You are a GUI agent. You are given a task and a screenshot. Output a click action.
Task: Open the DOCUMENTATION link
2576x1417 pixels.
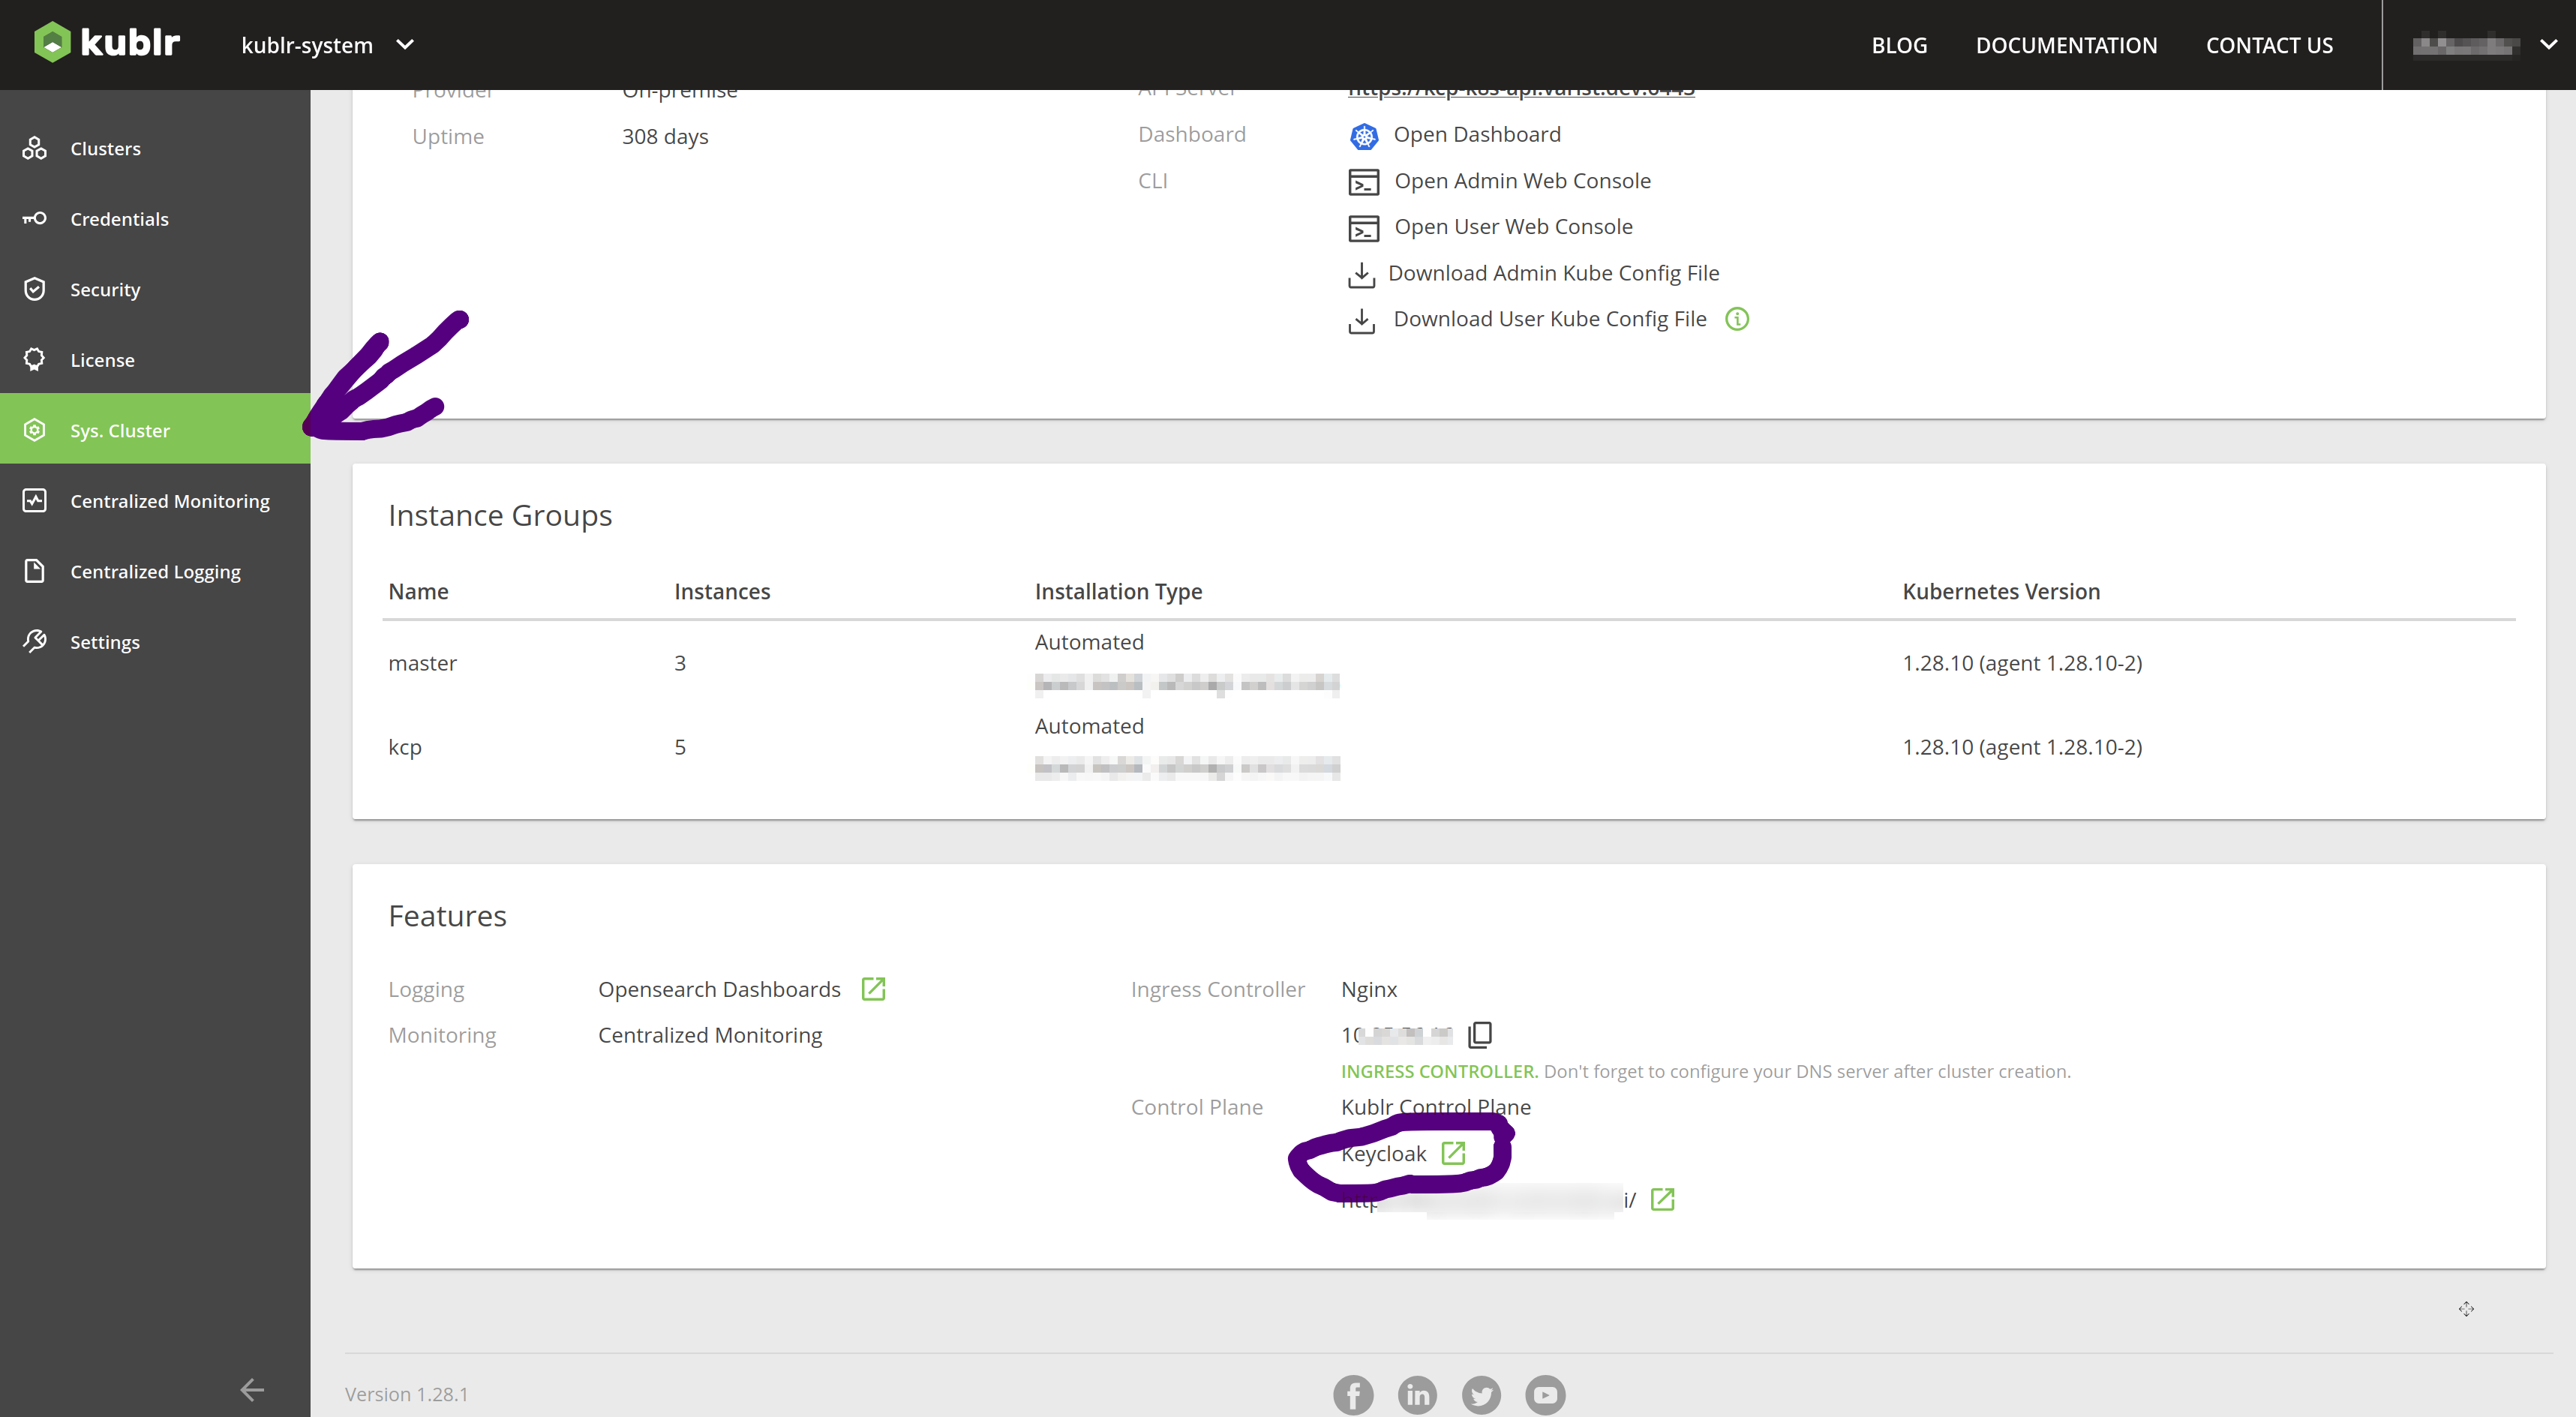(x=2065, y=45)
